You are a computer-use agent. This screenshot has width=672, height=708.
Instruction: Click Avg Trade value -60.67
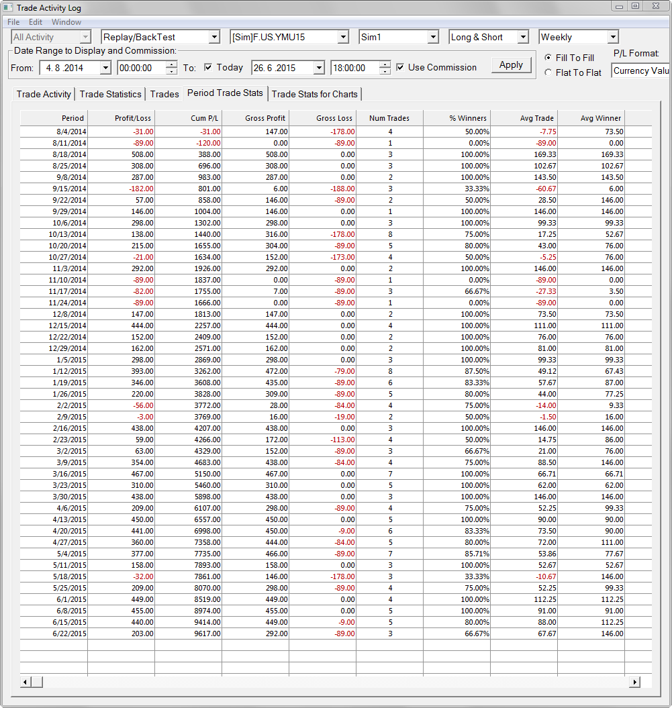tap(524, 189)
